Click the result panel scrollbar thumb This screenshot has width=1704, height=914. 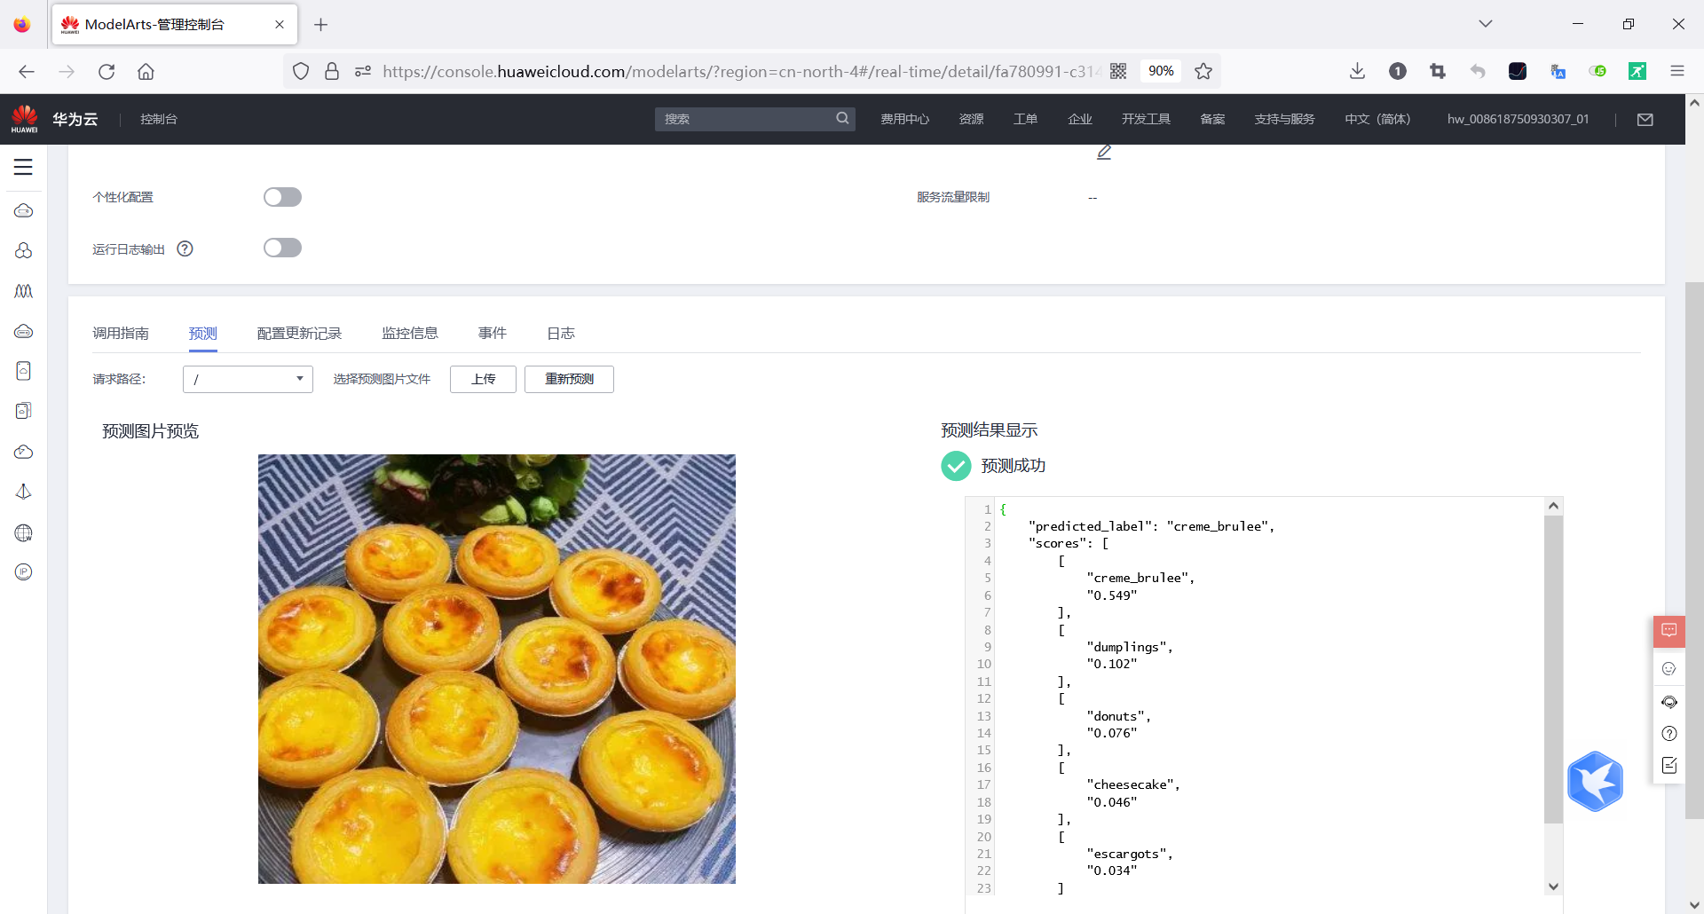1553,669
